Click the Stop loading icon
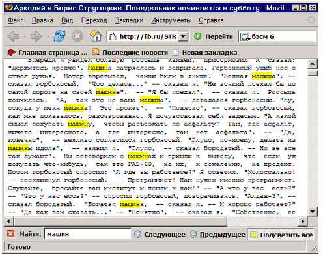Viewport: 323px width, 258px height. point(77,36)
